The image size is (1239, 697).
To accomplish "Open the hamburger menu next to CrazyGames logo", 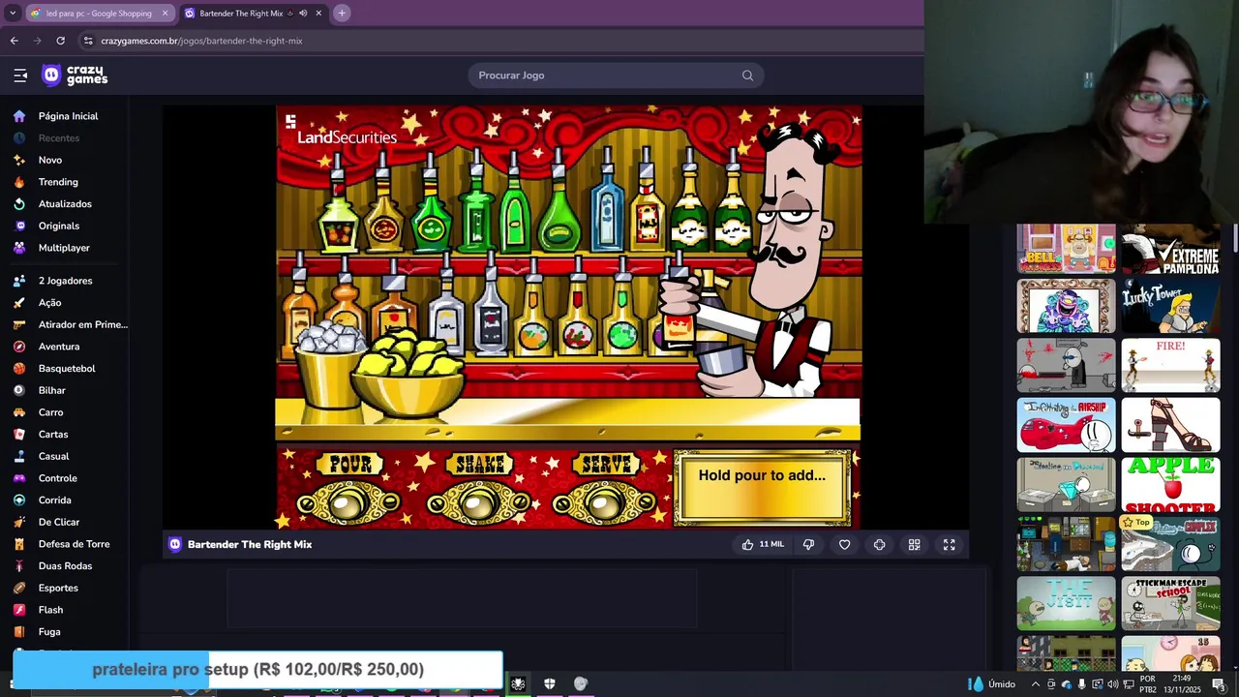I will [x=20, y=76].
